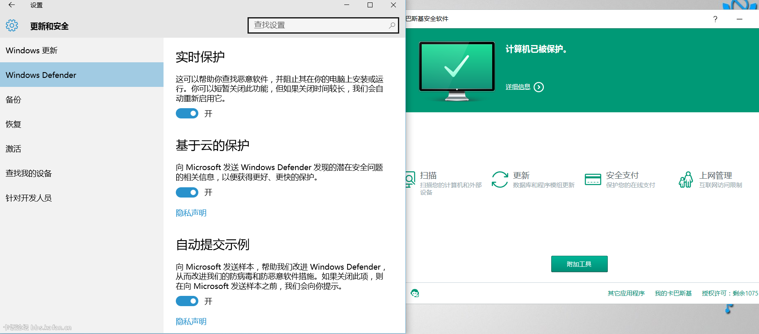Screen dimensions: 759x334
Task: Open the Windows 更新 section
Action: coord(82,50)
